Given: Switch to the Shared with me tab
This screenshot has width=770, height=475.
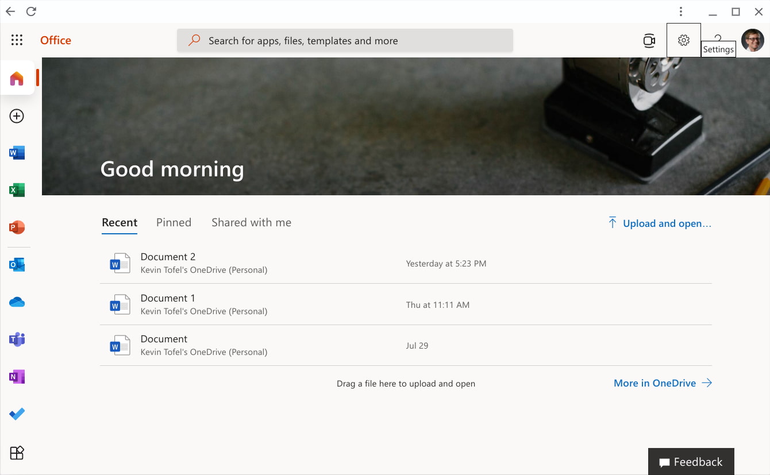Looking at the screenshot, I should [x=251, y=223].
